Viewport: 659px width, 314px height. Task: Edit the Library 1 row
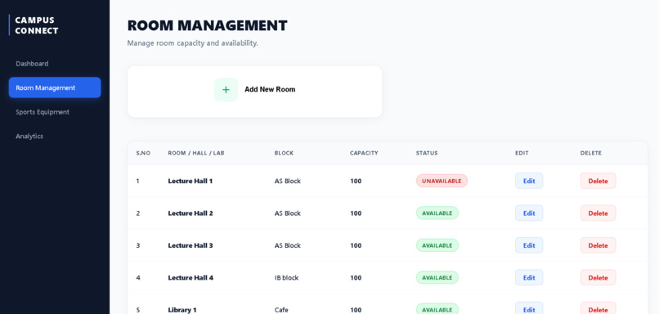click(529, 308)
